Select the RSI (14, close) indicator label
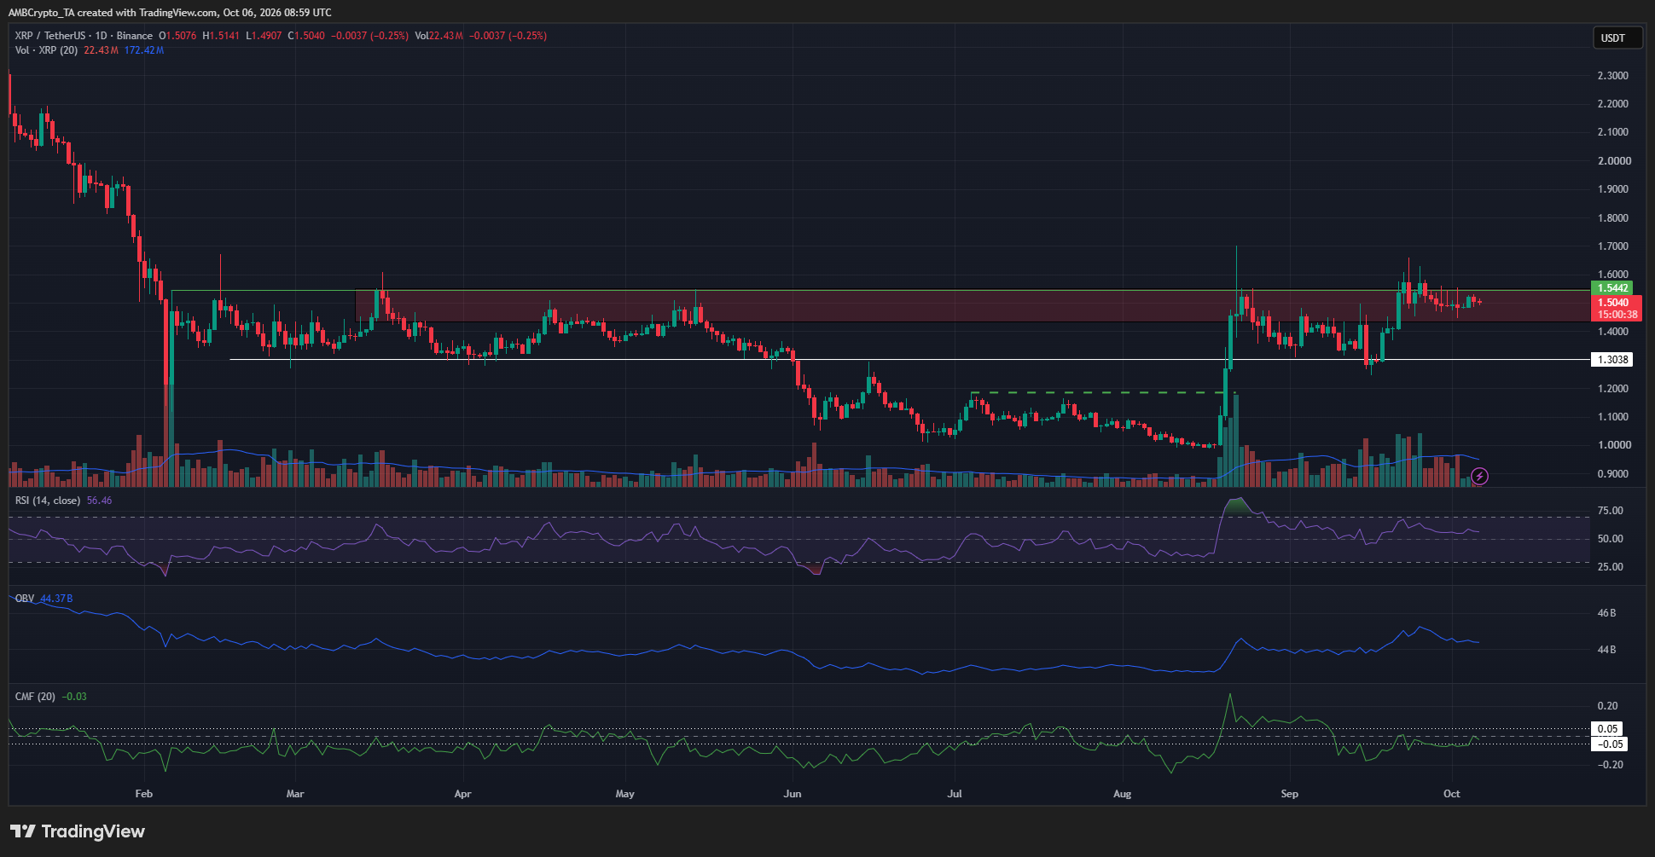Image resolution: width=1655 pixels, height=857 pixels. tap(48, 501)
